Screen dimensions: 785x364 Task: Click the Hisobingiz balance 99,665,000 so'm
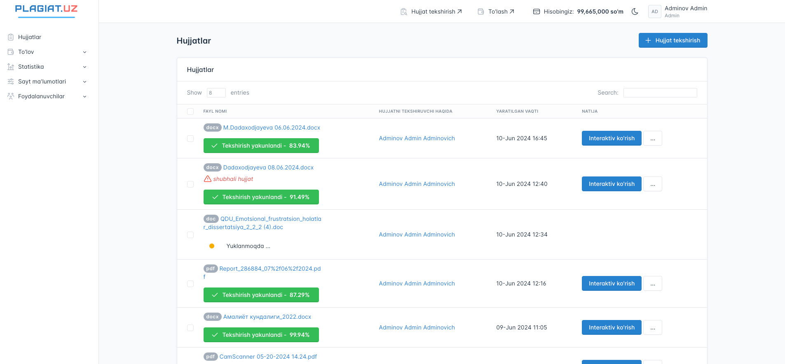click(x=600, y=12)
